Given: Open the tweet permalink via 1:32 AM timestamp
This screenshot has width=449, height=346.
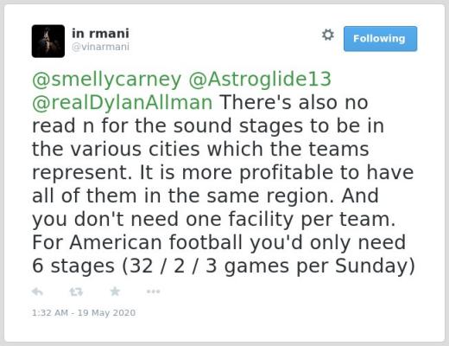Looking at the screenshot, I should click(50, 312).
